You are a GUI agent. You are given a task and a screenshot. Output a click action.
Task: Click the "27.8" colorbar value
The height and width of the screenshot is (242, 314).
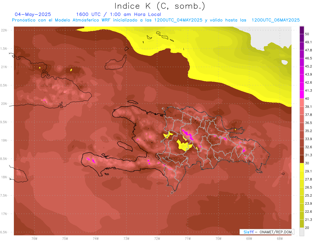point(309,179)
